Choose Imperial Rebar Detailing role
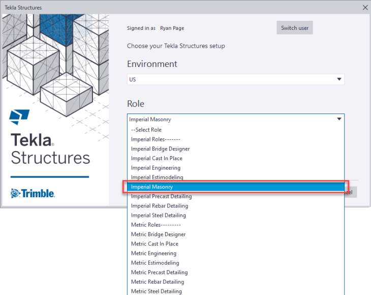Screen dimensions: 371x295 tap(235, 206)
